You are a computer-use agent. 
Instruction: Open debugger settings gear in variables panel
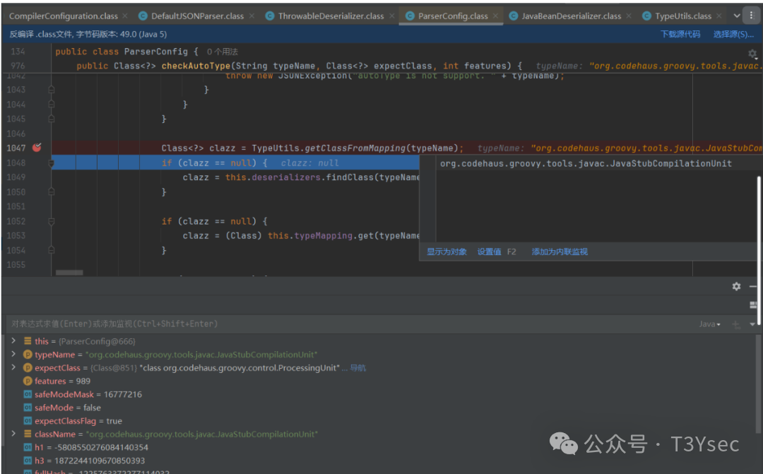coord(736,286)
